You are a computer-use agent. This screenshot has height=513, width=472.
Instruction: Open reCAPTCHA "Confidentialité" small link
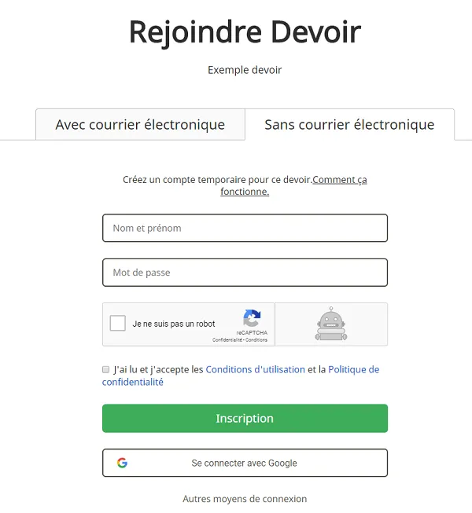(x=227, y=340)
